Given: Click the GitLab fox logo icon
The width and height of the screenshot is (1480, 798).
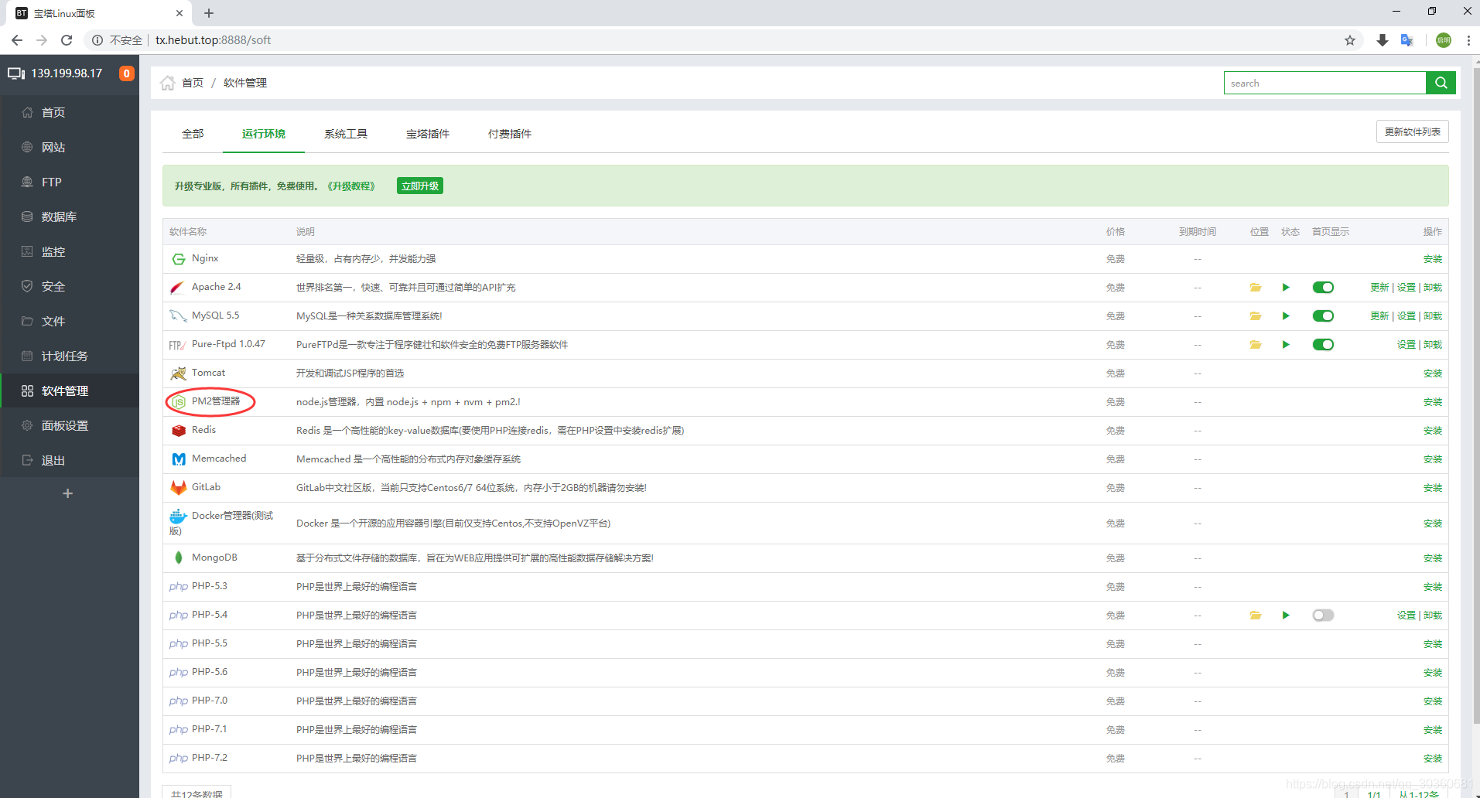Looking at the screenshot, I should click(179, 488).
